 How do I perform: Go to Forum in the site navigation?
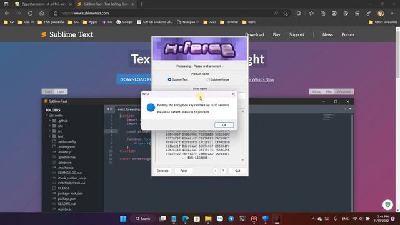point(348,35)
